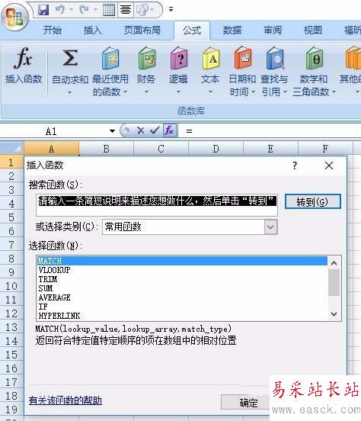
Task: Open the customize quick access toolbar arrow
Action: pos(171,10)
